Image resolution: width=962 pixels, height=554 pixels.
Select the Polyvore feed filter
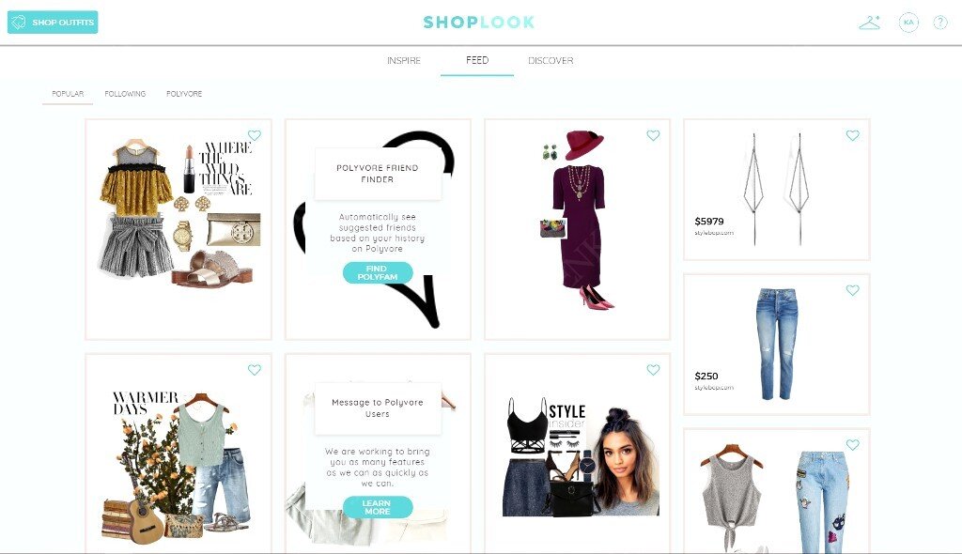pos(184,94)
